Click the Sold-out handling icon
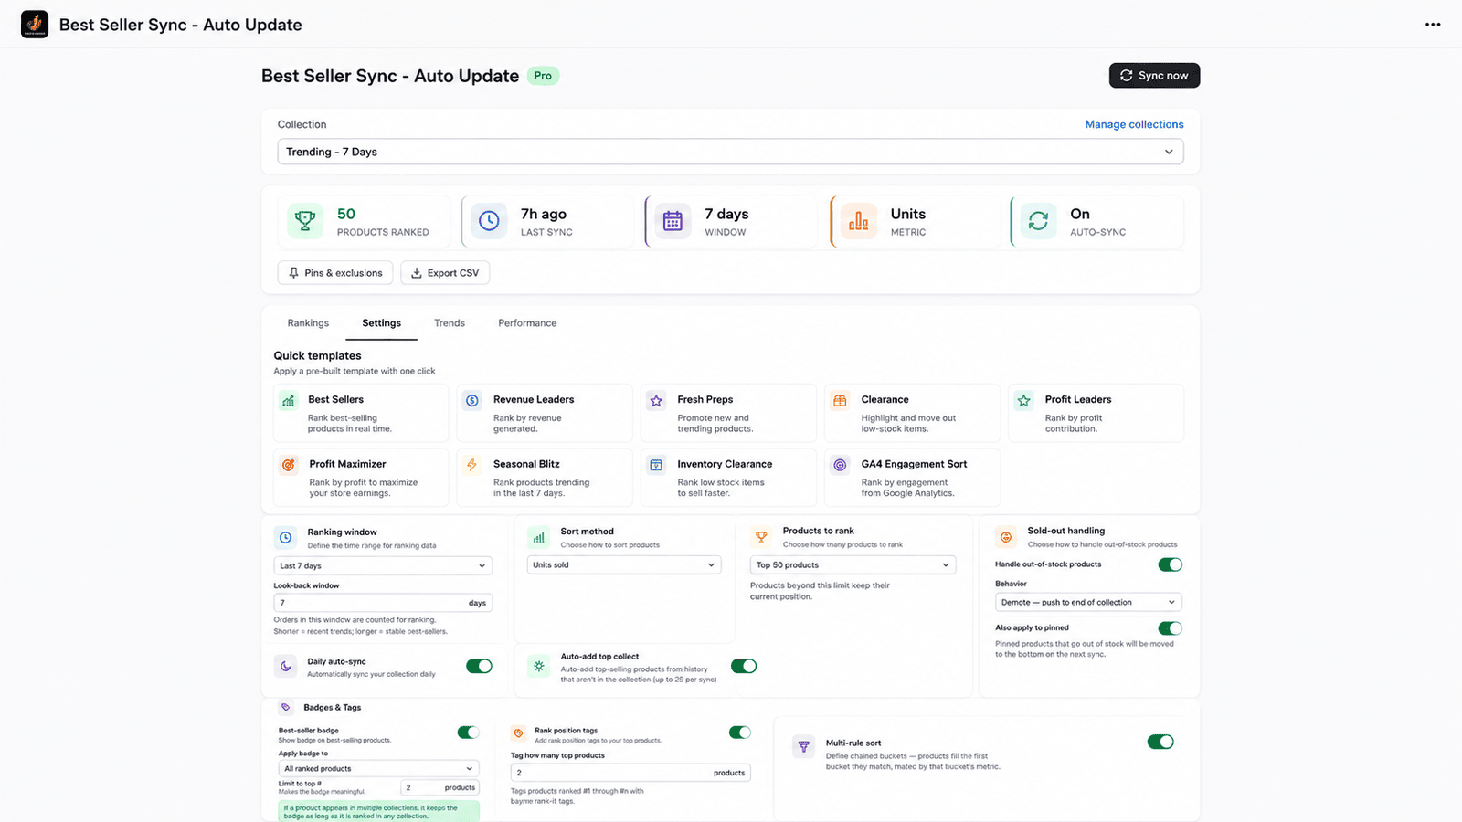This screenshot has height=822, width=1462. click(1006, 537)
